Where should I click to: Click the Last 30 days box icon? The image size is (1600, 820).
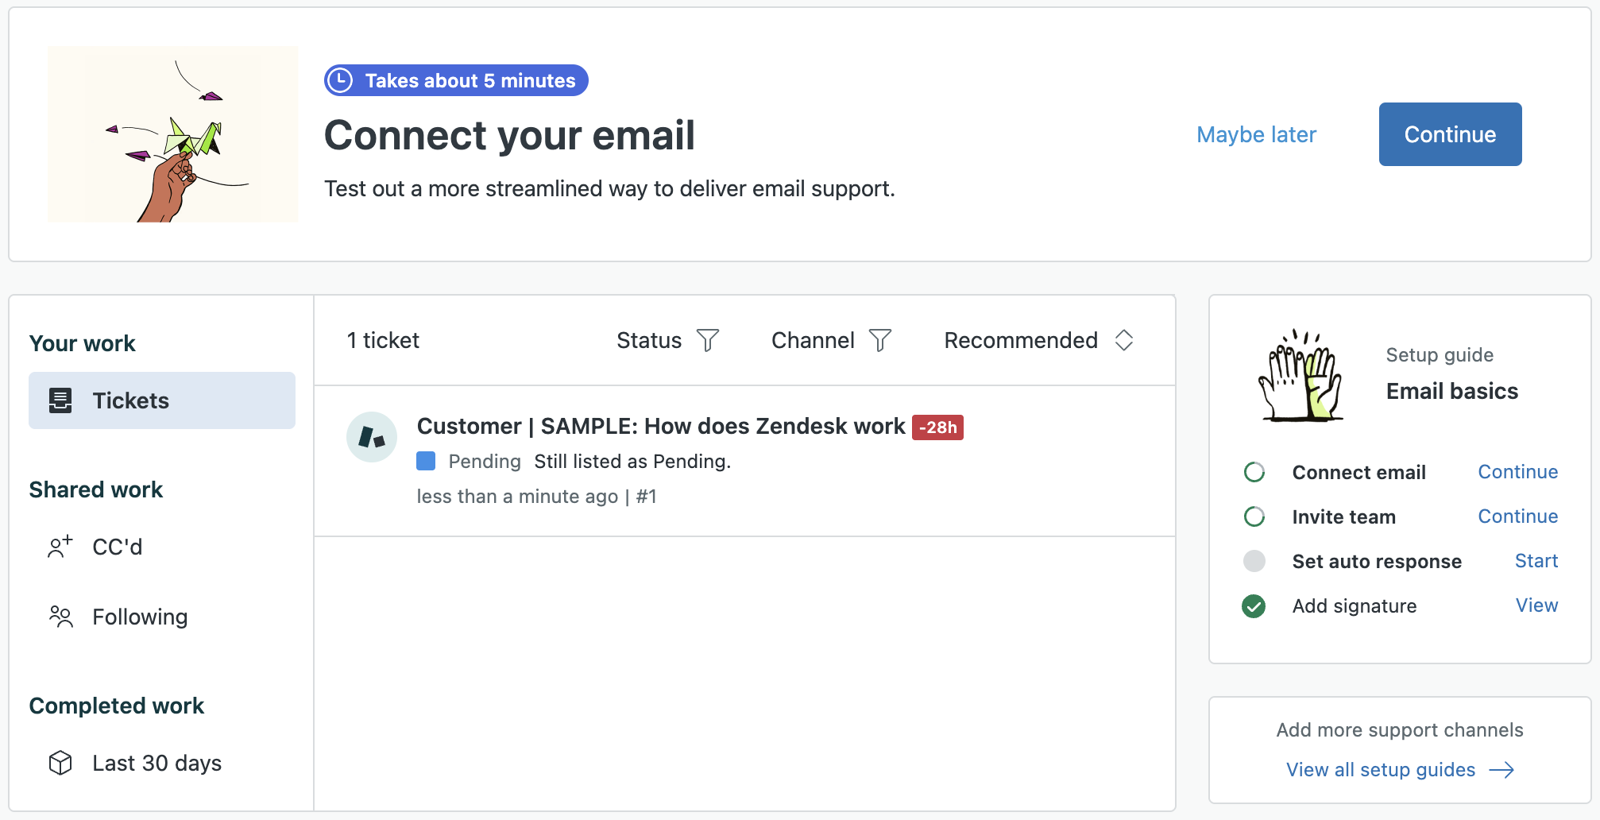[x=60, y=763]
